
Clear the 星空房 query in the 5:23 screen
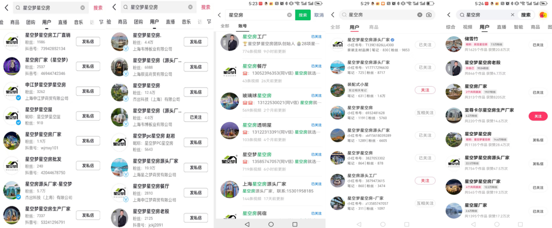click(289, 15)
